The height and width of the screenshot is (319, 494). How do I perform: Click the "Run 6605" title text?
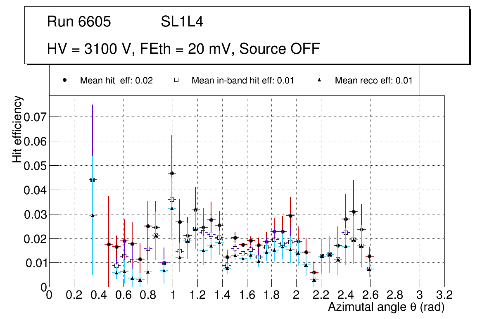79,22
